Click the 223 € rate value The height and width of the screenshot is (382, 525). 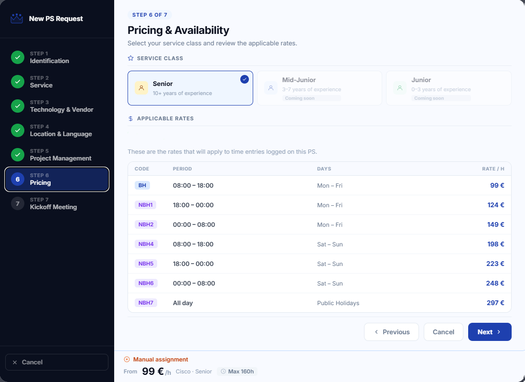click(495, 264)
